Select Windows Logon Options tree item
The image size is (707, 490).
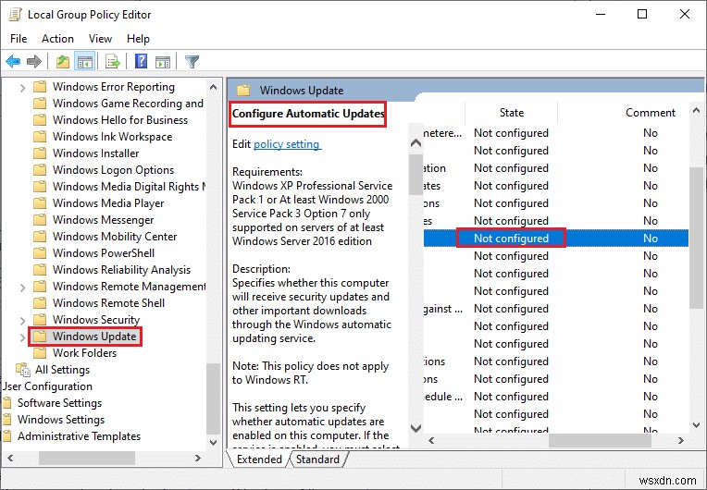coord(113,170)
